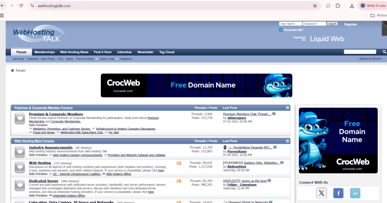Open the All Bookmarks folder icon
This screenshot has height=203, width=387.
coord(372,15)
